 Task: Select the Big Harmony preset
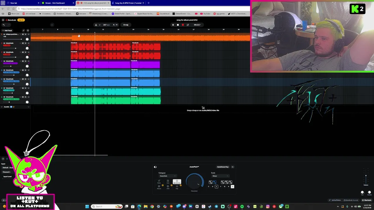tap(177, 182)
